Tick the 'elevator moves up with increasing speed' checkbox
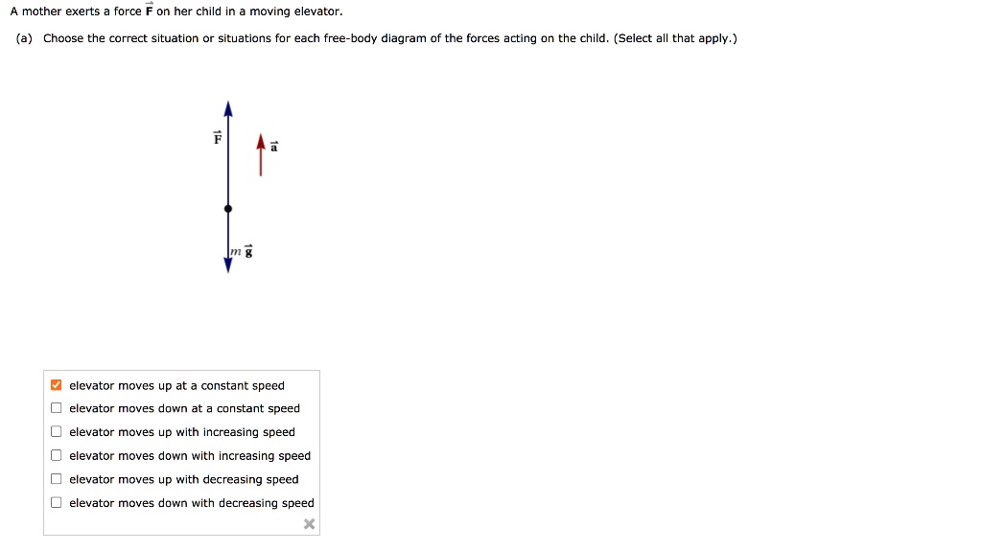The width and height of the screenshot is (982, 551). point(57,432)
